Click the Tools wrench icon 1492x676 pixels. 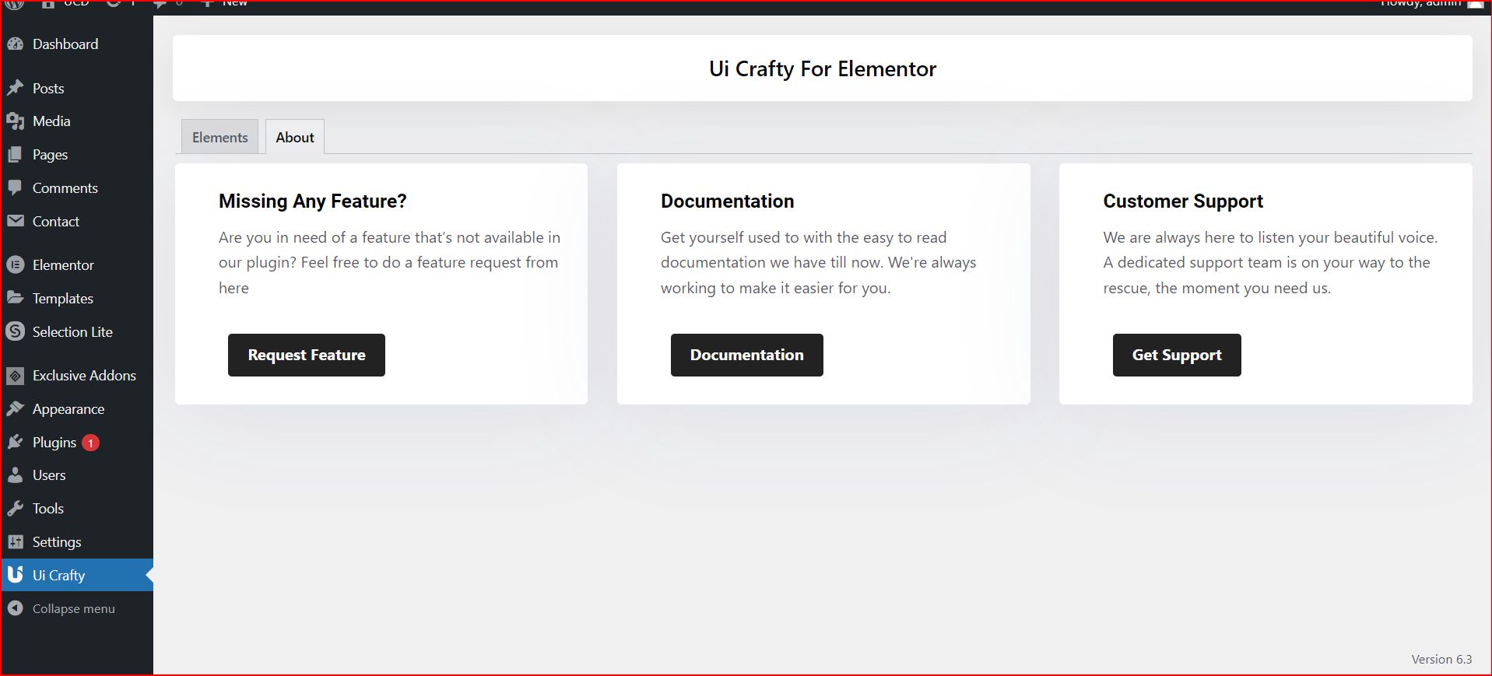click(x=16, y=509)
